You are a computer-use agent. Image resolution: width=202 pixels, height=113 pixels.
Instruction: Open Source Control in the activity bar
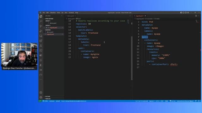(x=41, y=26)
